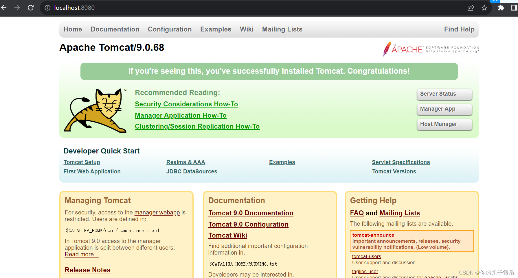Image resolution: width=518 pixels, height=278 pixels.
Task: Open First Web Application link
Action: coord(92,171)
